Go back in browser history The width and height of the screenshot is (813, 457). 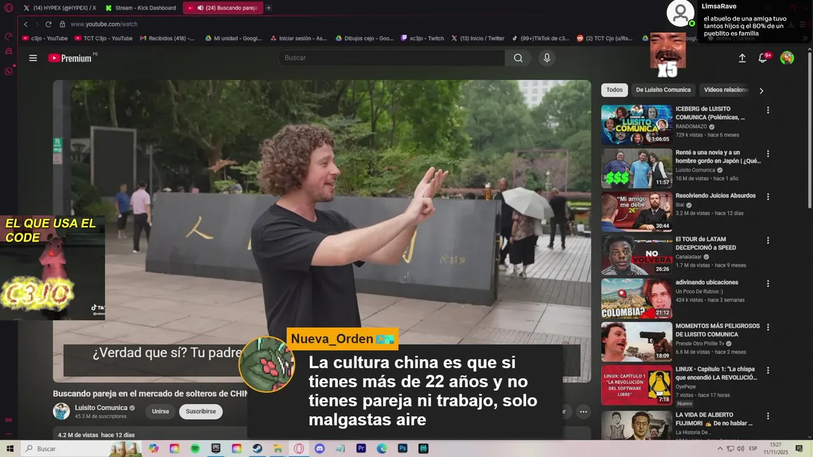(26, 24)
